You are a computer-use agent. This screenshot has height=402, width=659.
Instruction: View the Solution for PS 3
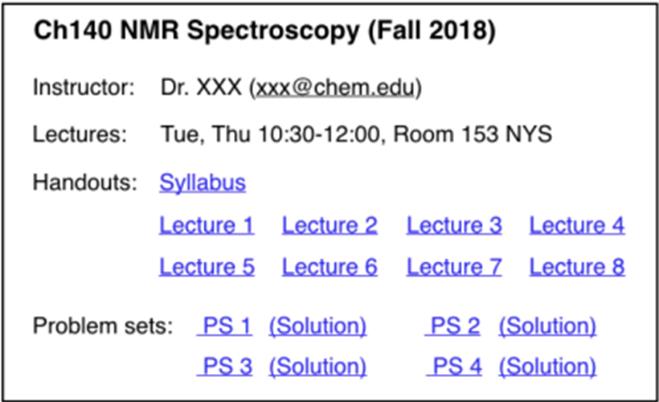(x=317, y=367)
